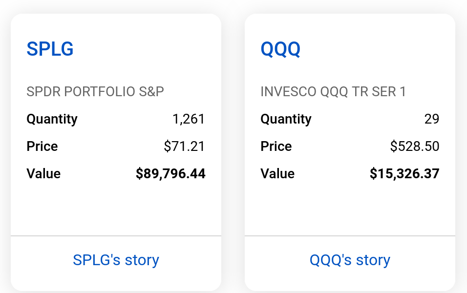Click the Quantity label in the QQQ card
This screenshot has height=293, width=467.
point(286,119)
